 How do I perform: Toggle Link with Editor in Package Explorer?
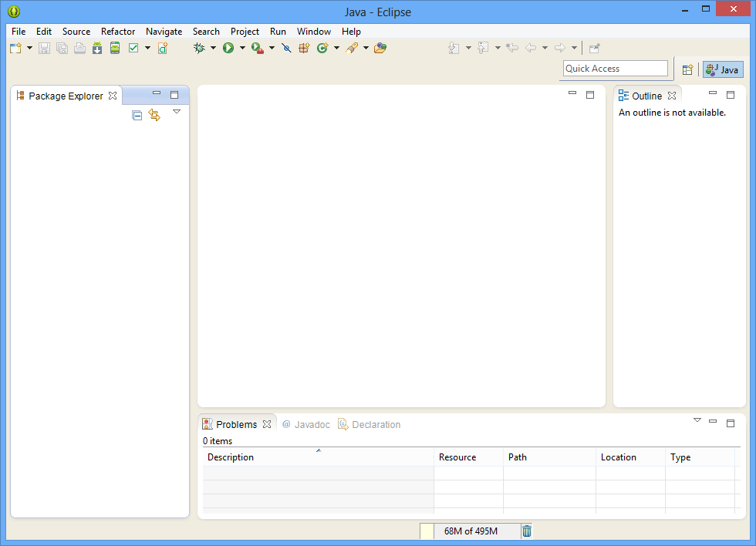[154, 115]
